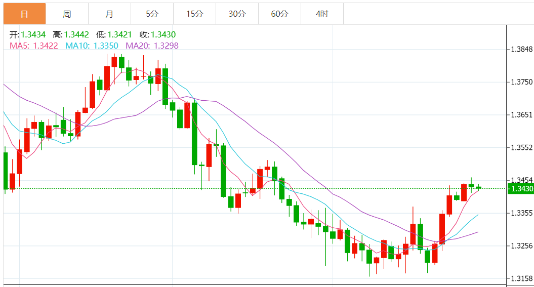Click the 1.3848 price axis label
The image size is (534, 287).
(x=522, y=50)
